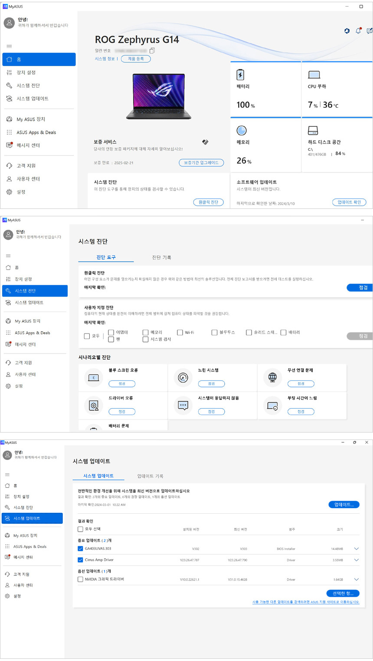Toggle hamburger menu in the 시스템 업데이트 window
Image resolution: width=373 pixels, height=661 pixels.
[7, 475]
